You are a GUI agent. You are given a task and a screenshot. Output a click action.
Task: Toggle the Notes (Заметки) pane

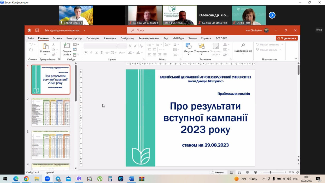point(217,172)
